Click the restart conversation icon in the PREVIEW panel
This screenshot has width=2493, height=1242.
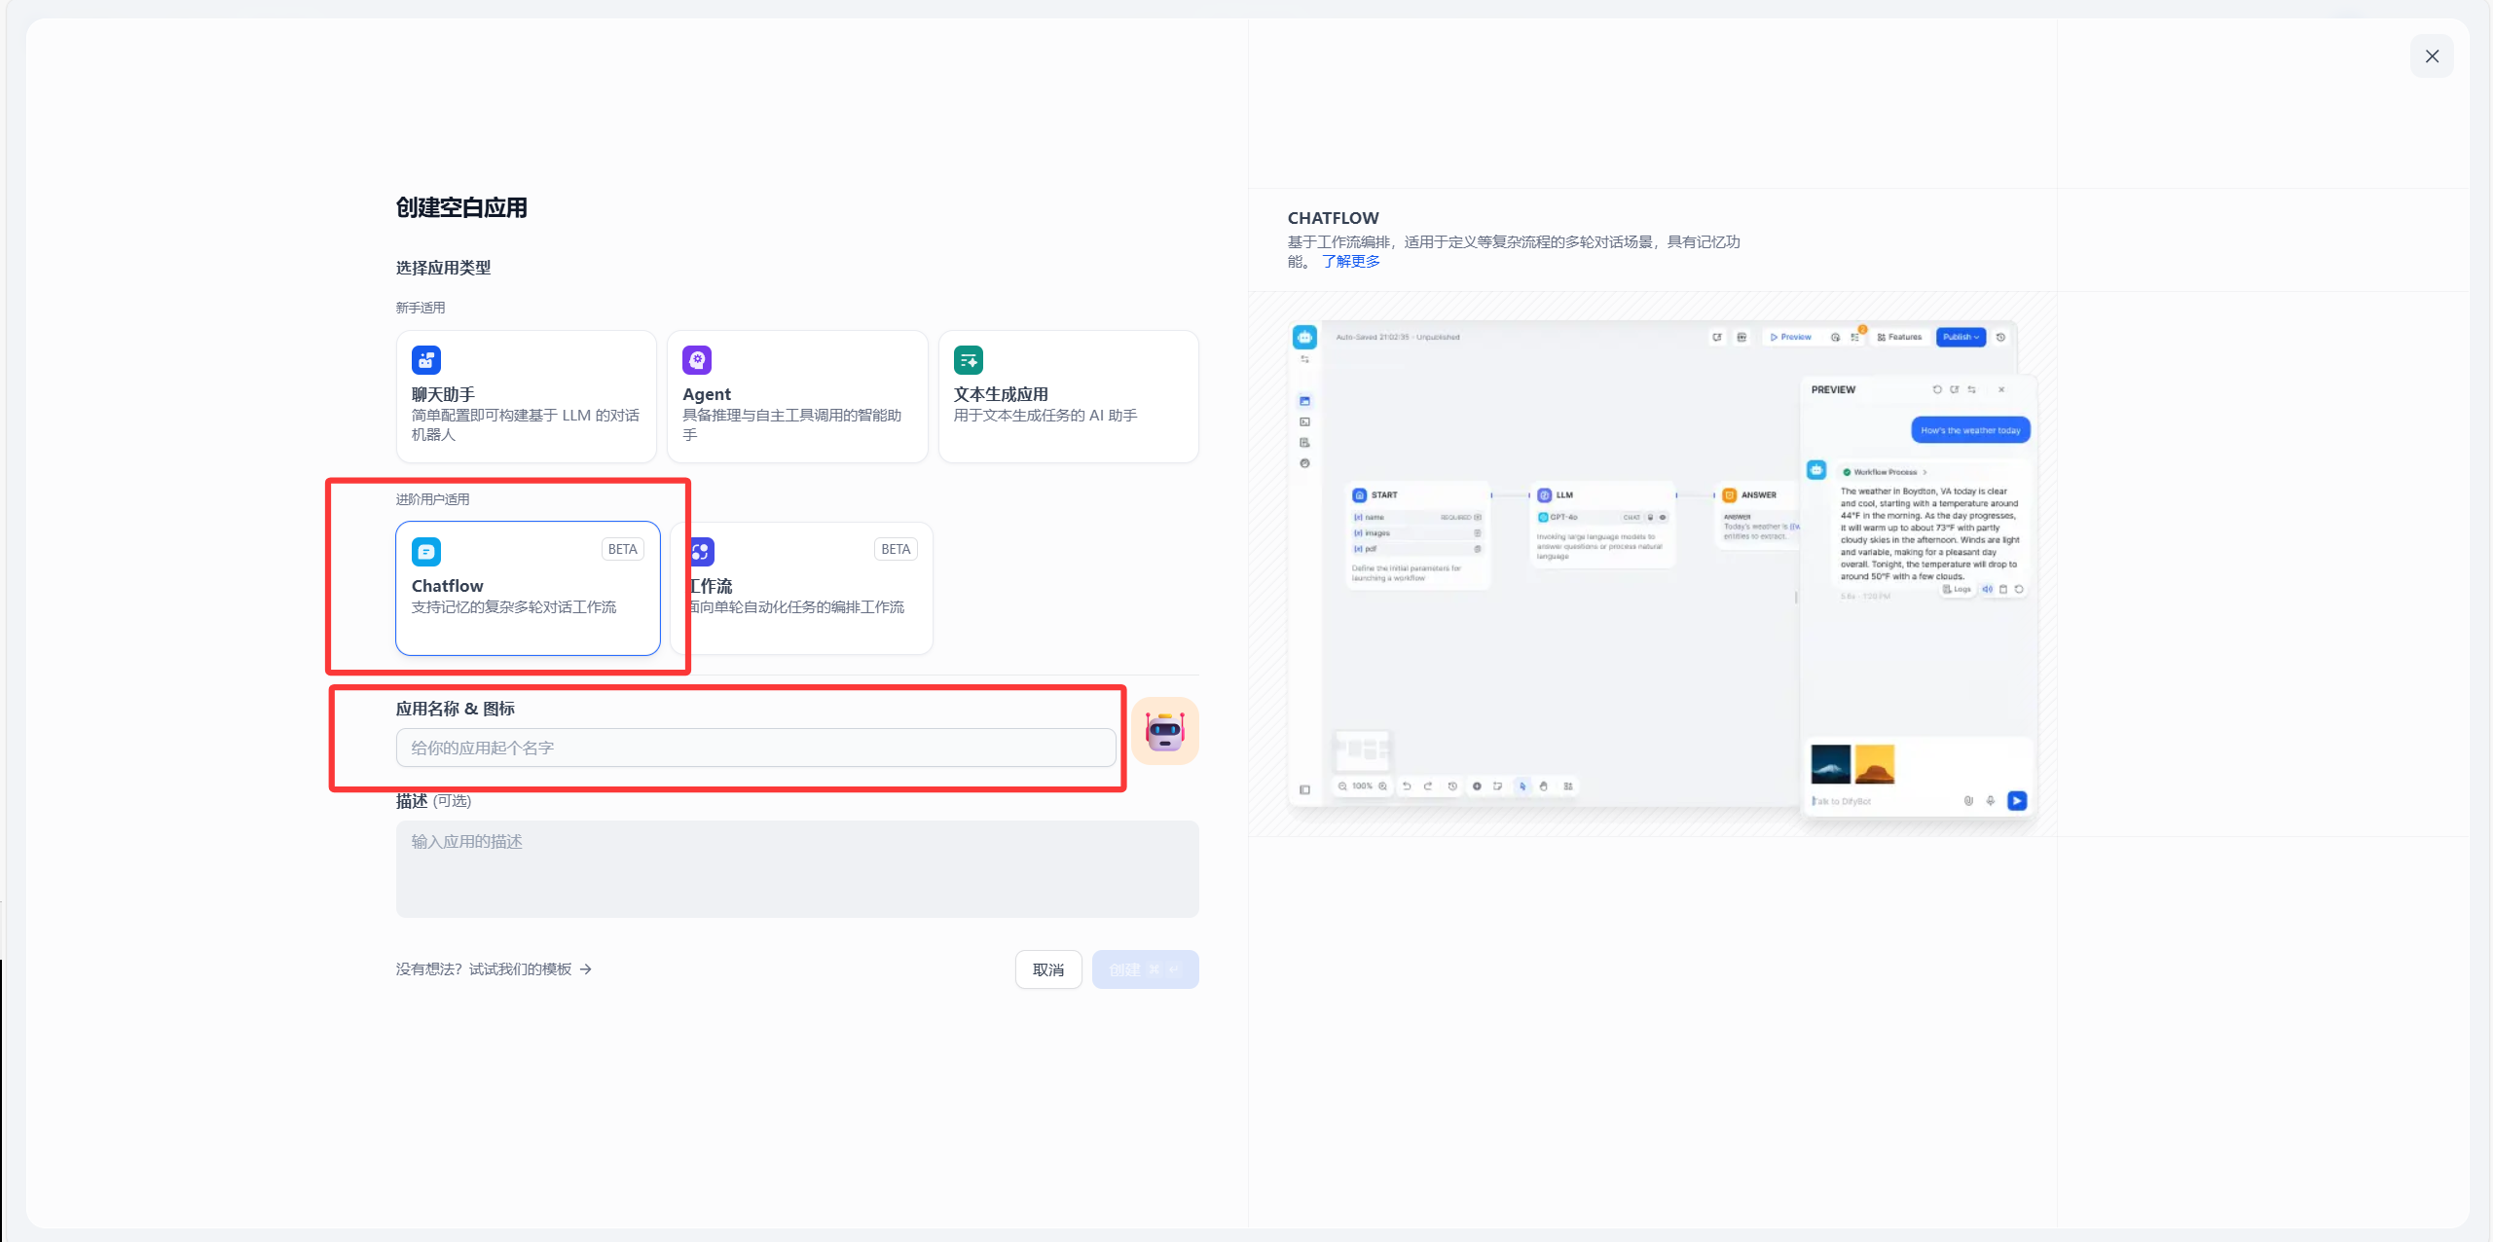[1938, 389]
